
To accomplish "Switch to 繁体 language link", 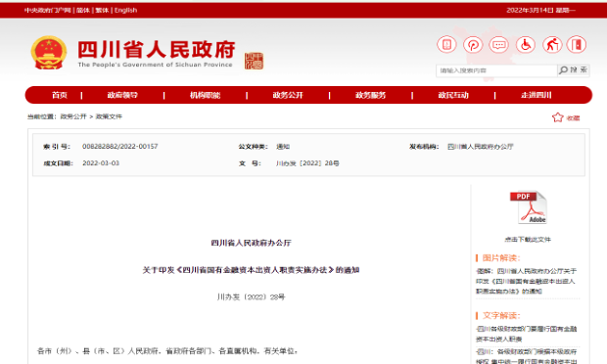I will coord(102,10).
